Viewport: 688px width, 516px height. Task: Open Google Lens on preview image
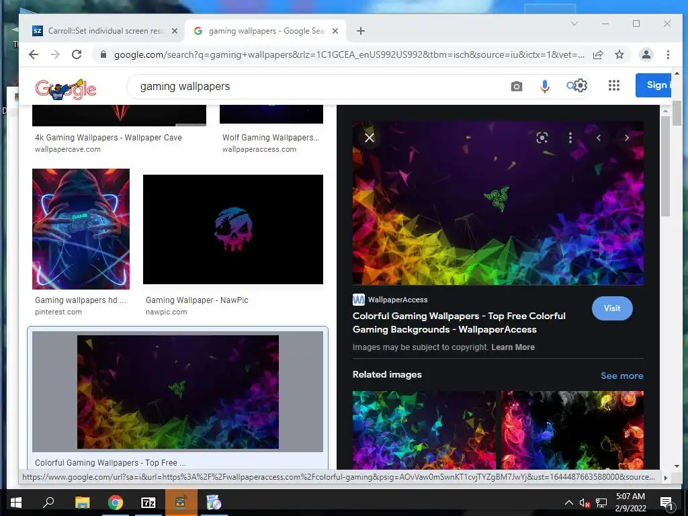pos(542,138)
